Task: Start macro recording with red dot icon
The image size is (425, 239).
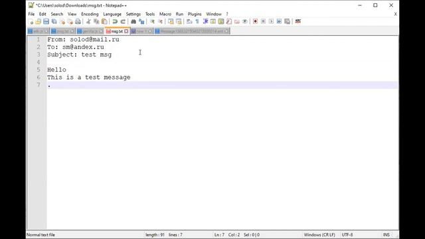Action: 255,22
